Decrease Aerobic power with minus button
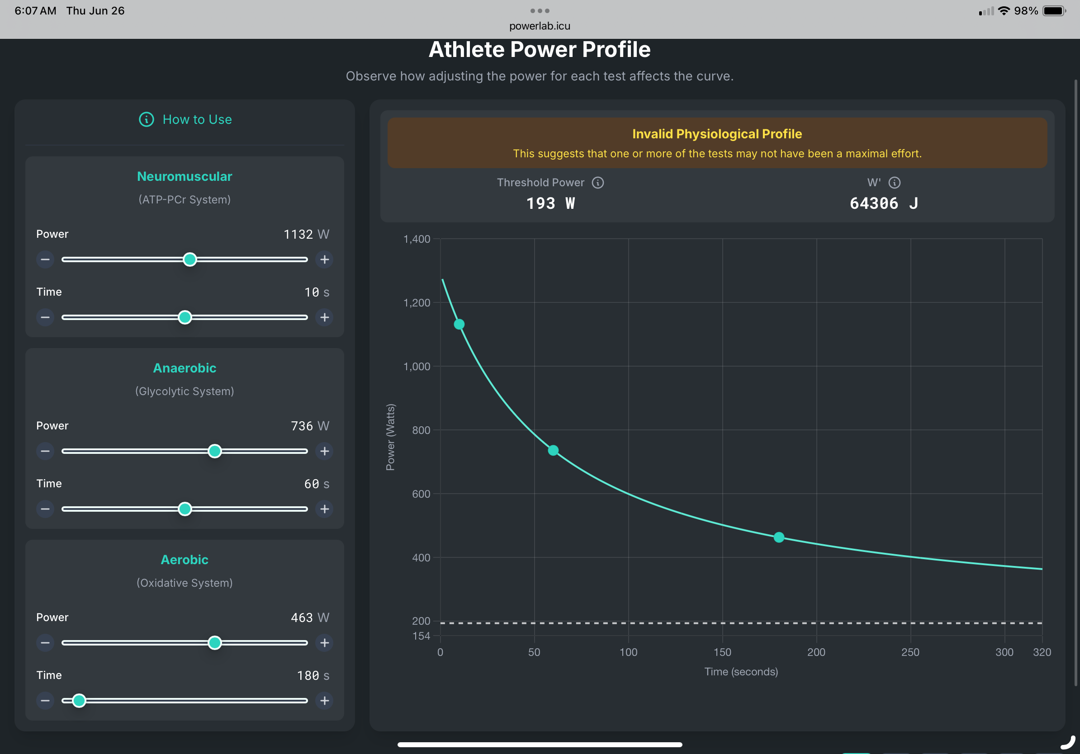Image resolution: width=1080 pixels, height=754 pixels. (45, 643)
